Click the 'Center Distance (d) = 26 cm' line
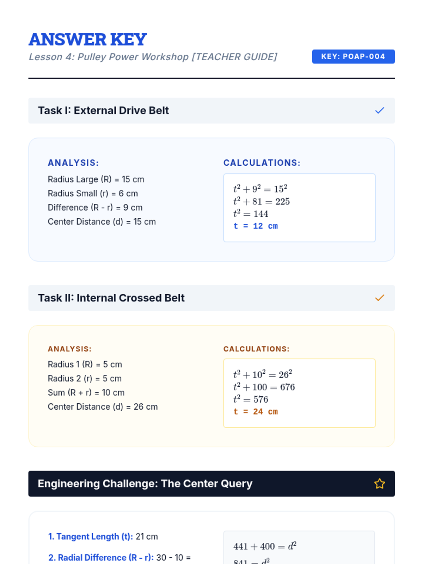The width and height of the screenshot is (423, 564). click(x=103, y=407)
